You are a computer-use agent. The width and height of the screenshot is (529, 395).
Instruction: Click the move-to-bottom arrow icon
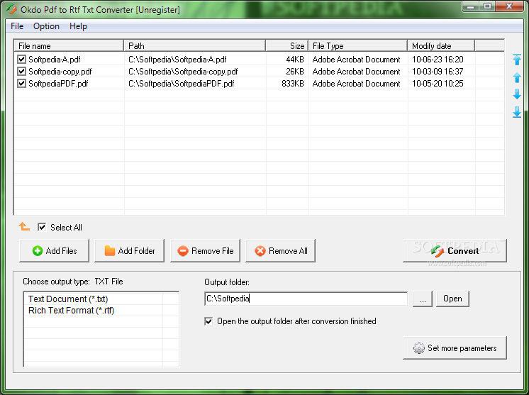click(x=517, y=112)
